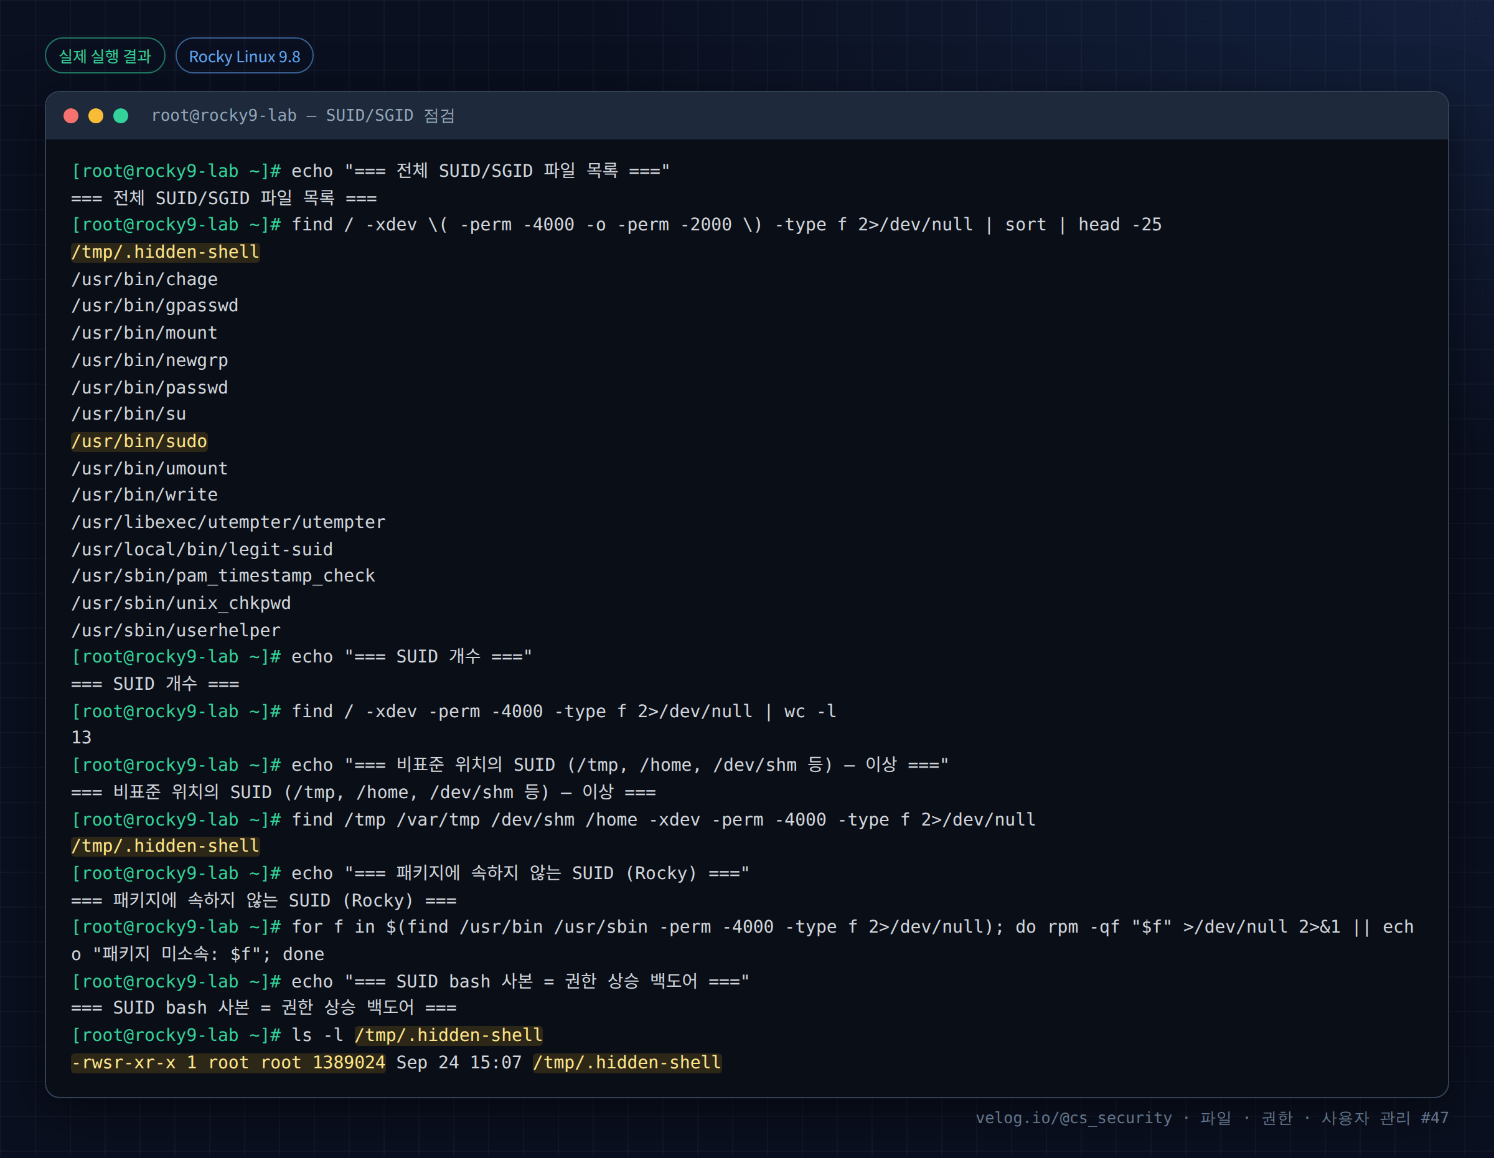Click the first 'echo "=== 전체 SUID/SGID 파일 목록' command
This screenshot has height=1158, width=1494.
pyautogui.click(x=481, y=171)
